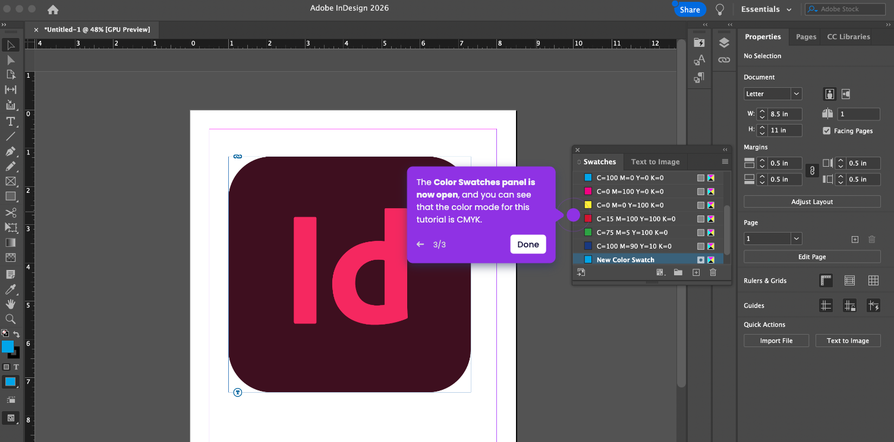Click Done in the tutorial popup
The image size is (894, 442).
click(x=528, y=244)
